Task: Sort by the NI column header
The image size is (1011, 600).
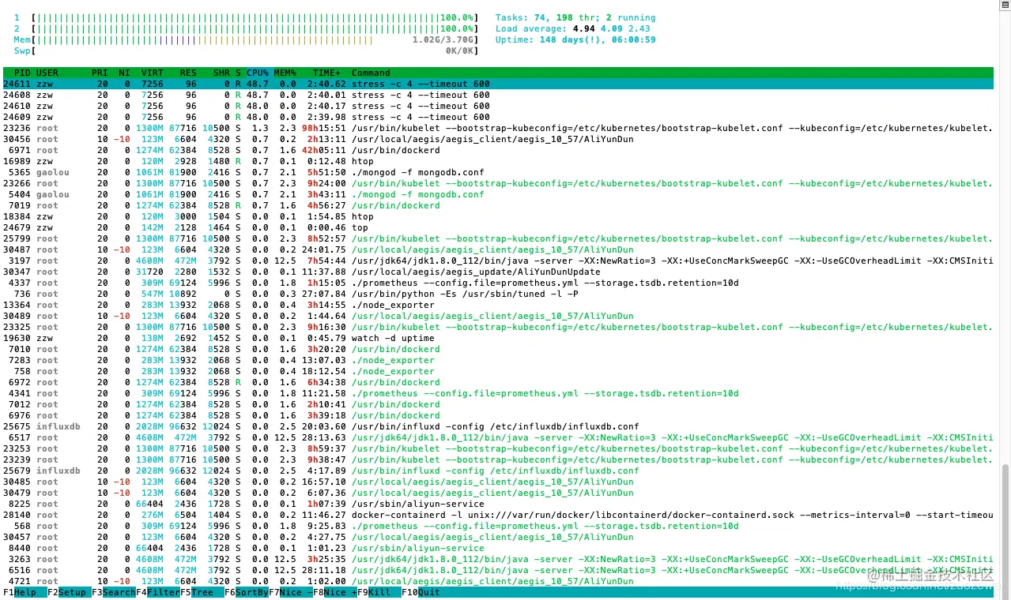Action: 124,73
